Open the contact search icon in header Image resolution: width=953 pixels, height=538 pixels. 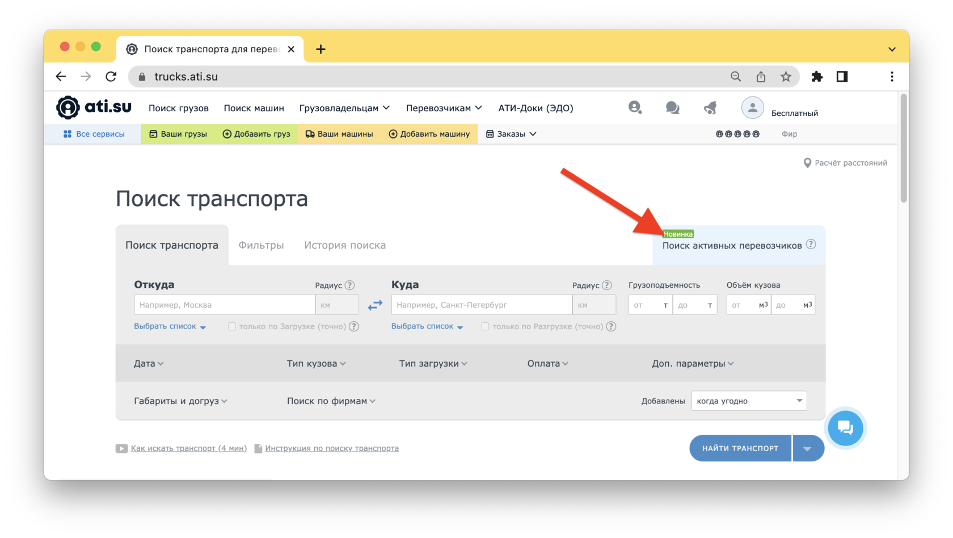pyautogui.click(x=635, y=107)
